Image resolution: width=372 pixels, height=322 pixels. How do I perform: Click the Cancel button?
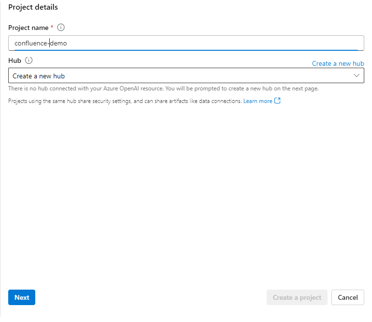tap(348, 297)
